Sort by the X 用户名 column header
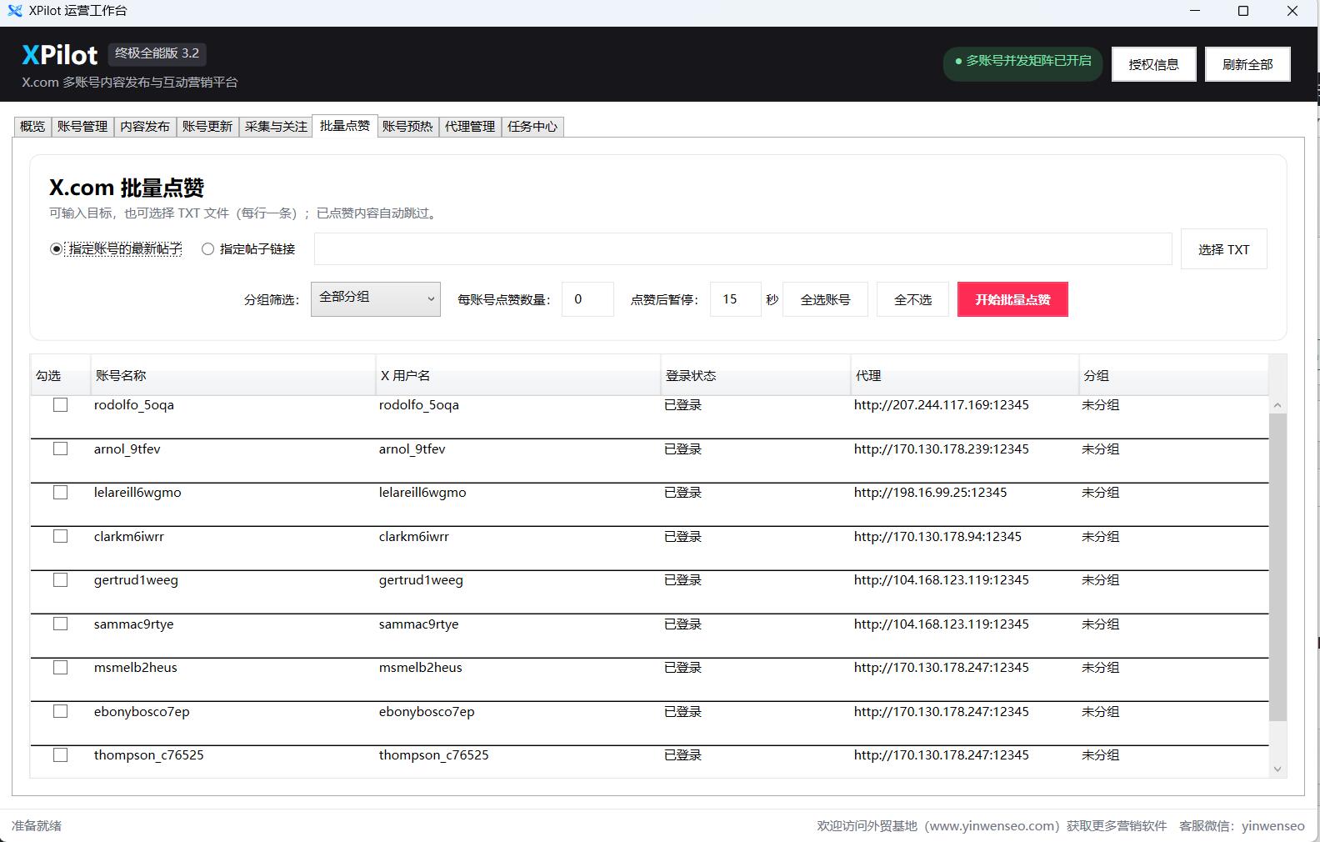The image size is (1320, 842). (x=517, y=376)
